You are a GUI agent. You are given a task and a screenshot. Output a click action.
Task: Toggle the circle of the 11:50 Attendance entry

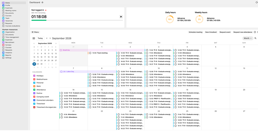coord(147,53)
